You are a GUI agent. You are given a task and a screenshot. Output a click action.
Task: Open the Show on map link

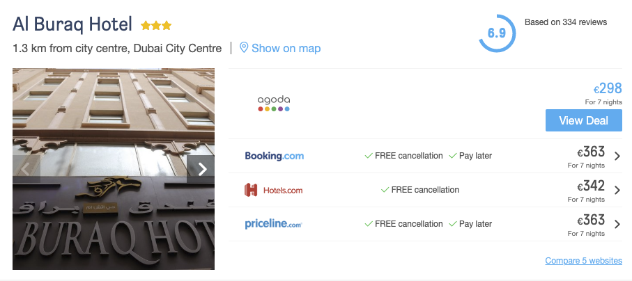(286, 48)
